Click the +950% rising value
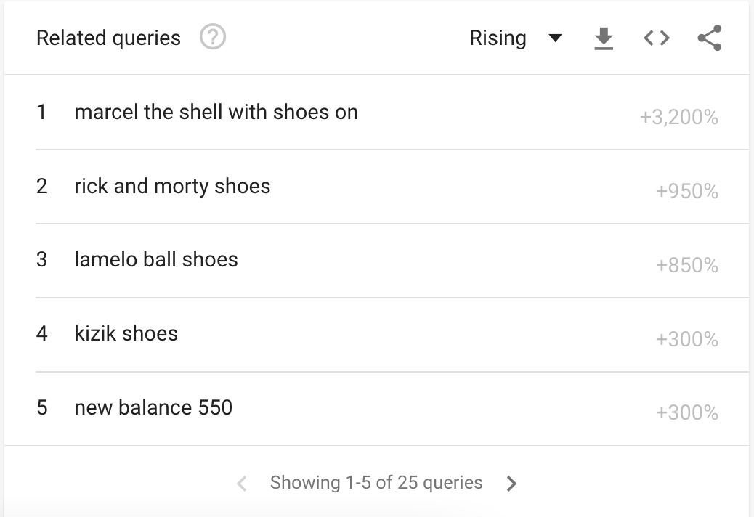Viewport: 754px width, 517px height. pyautogui.click(x=686, y=192)
